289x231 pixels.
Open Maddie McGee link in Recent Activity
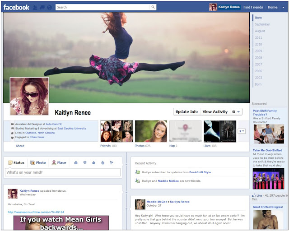coord(168,181)
